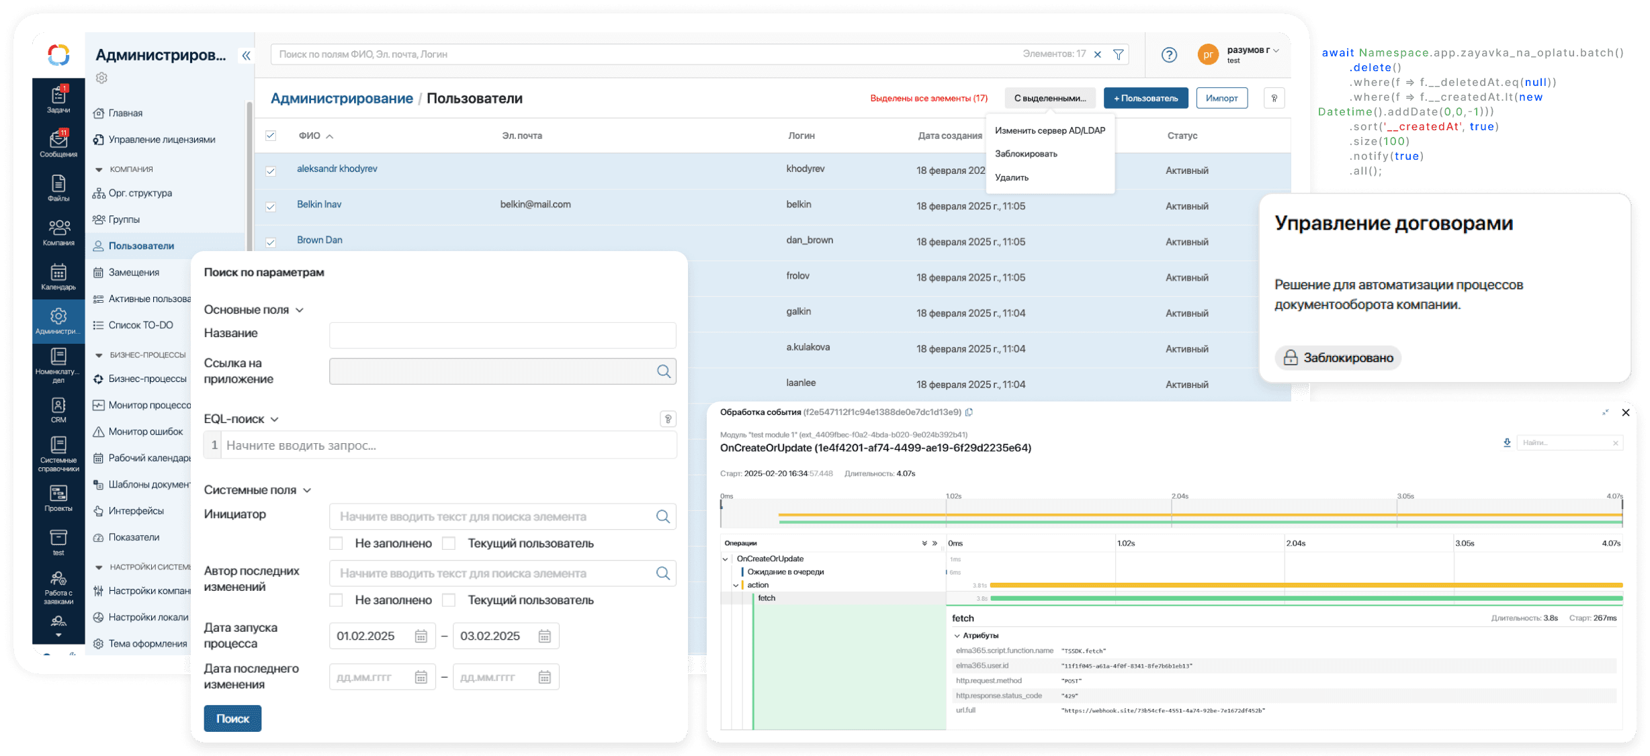This screenshot has width=1650, height=756.
Task: Collapse the admin menu with double-chevron
Action: 246,56
